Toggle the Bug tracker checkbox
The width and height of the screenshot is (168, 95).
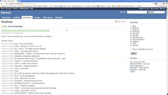point(131,26)
